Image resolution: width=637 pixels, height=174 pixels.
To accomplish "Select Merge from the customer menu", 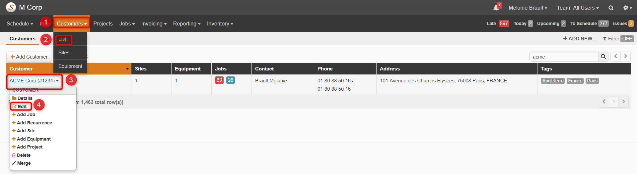I will tap(22, 163).
